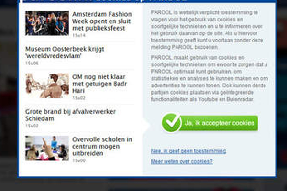The height and width of the screenshot is (191, 287).
Task: Decline via 'Nee, ik geef geen toestemming'
Action: [188, 151]
